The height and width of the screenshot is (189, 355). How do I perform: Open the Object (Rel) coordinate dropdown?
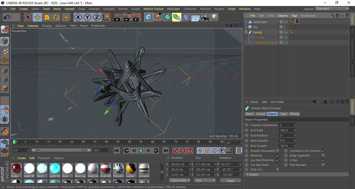(x=180, y=180)
